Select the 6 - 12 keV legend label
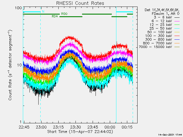 [162, 21]
